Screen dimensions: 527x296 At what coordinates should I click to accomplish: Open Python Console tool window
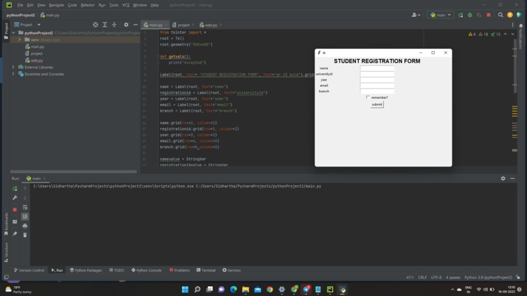pos(146,270)
